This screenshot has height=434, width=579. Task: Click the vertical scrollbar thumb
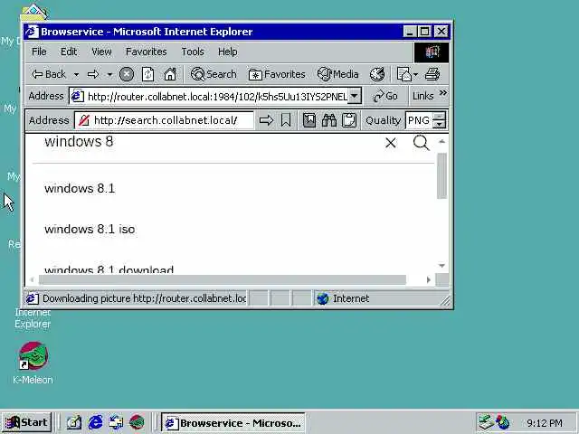coord(441,176)
